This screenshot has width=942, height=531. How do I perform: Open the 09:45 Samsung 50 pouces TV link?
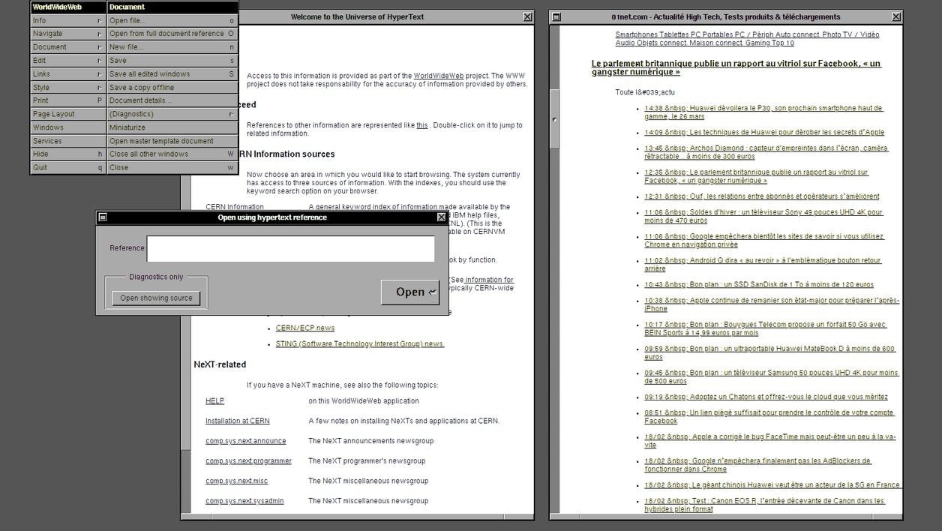772,376
